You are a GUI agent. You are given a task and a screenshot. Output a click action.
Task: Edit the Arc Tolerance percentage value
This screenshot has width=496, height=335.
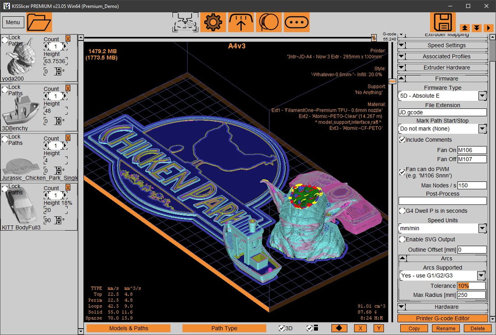pyautogui.click(x=471, y=285)
